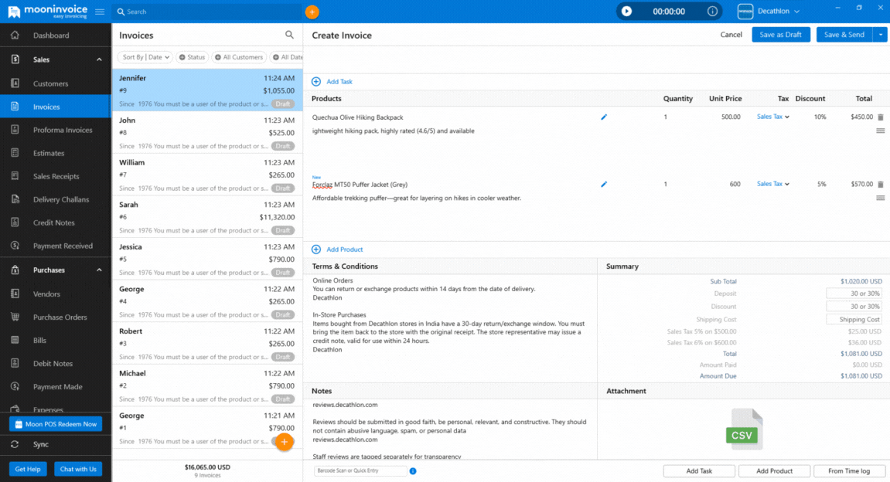The image size is (890, 482).
Task: Start the timer play button
Action: (626, 12)
